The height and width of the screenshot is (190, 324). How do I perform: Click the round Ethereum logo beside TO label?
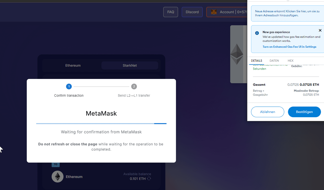[58, 177]
